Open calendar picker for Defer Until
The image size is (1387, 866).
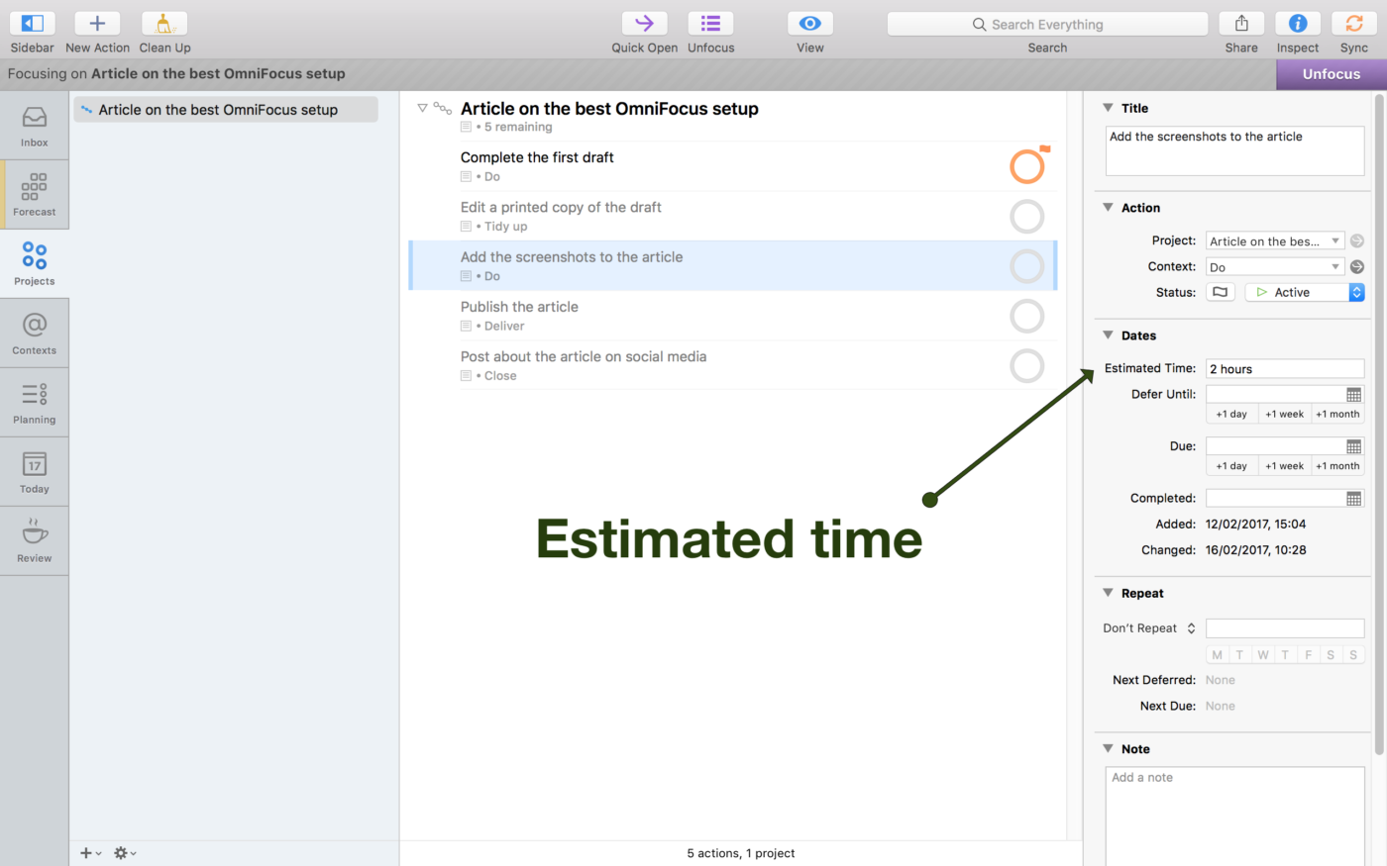click(x=1354, y=395)
